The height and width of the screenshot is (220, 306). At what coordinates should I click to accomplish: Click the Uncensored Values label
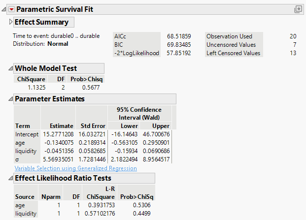point(231,45)
